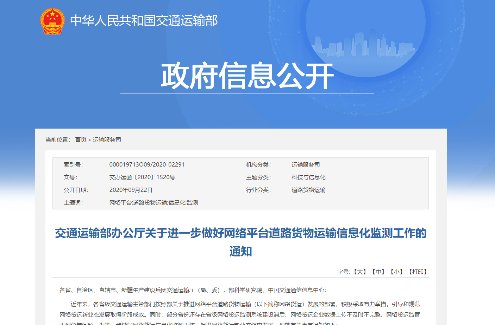This screenshot has width=495, height=325.
Task: Click the 【打印】 print option
Action: coord(418,271)
